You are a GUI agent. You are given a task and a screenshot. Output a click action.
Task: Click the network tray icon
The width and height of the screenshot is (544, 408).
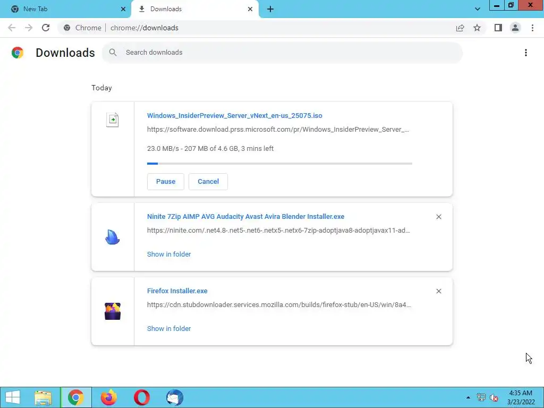pos(481,397)
